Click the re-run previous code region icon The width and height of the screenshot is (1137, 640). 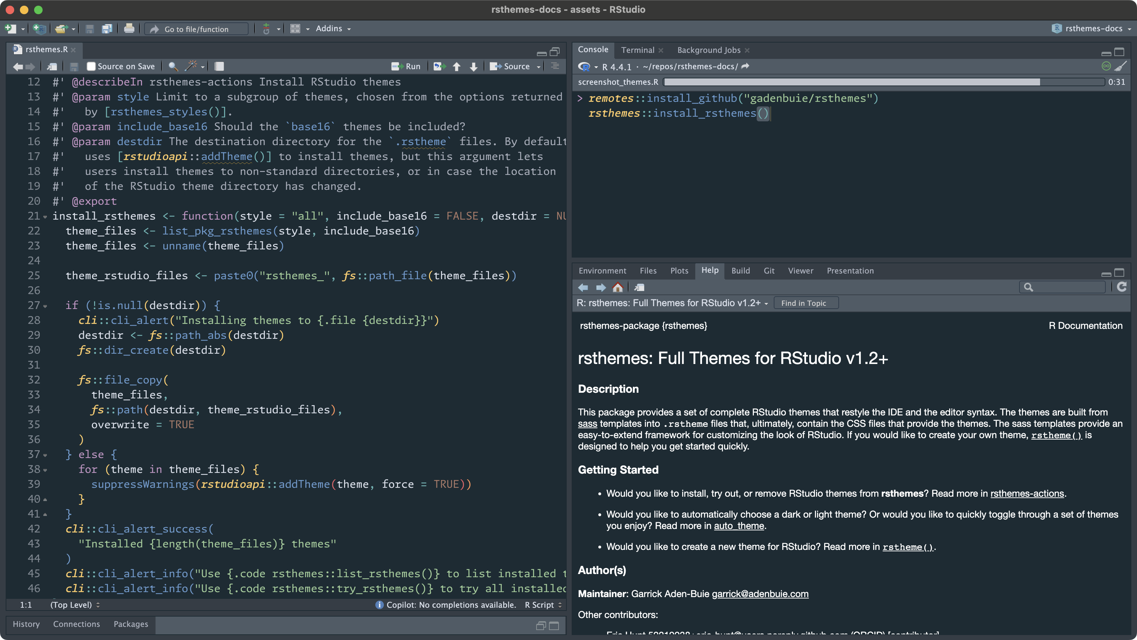[x=439, y=67]
